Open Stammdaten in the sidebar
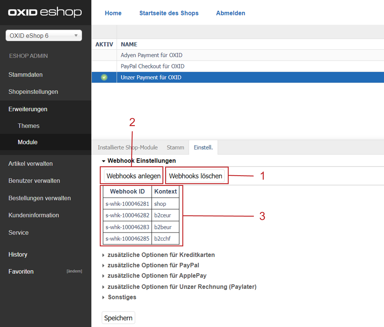 26,75
